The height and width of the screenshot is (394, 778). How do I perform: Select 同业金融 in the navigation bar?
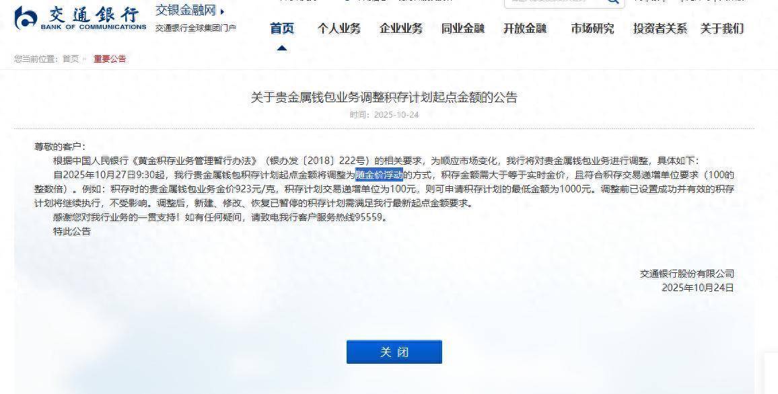463,29
